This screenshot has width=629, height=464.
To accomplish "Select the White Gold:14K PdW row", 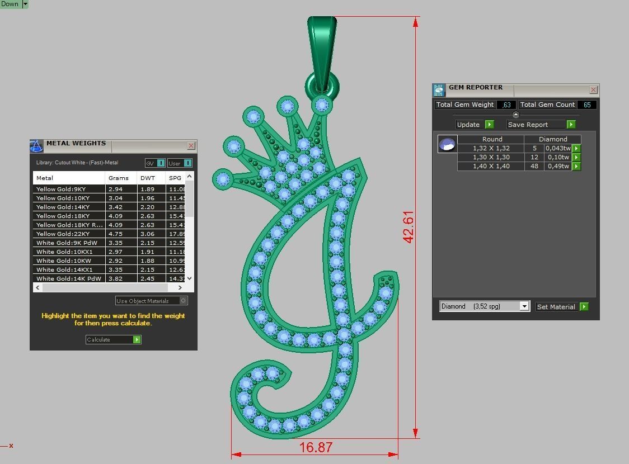I will point(109,278).
